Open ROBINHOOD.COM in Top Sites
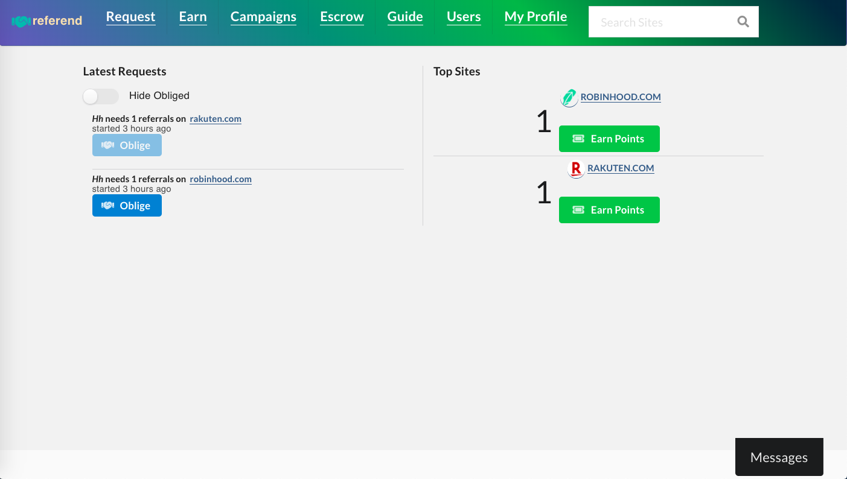847x479 pixels. tap(621, 97)
